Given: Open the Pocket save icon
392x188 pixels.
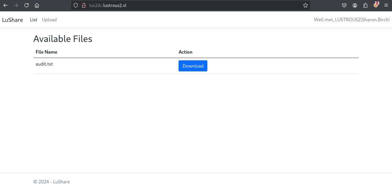Looking at the screenshot, I should (344, 5).
